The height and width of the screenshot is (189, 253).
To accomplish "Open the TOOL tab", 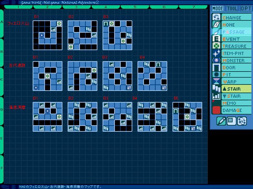I will pos(232,8).
